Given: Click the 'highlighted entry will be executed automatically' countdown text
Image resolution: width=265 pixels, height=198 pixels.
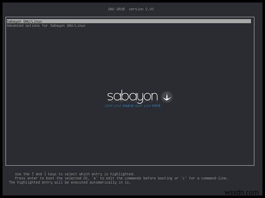Looking at the screenshot, I should 70,183.
